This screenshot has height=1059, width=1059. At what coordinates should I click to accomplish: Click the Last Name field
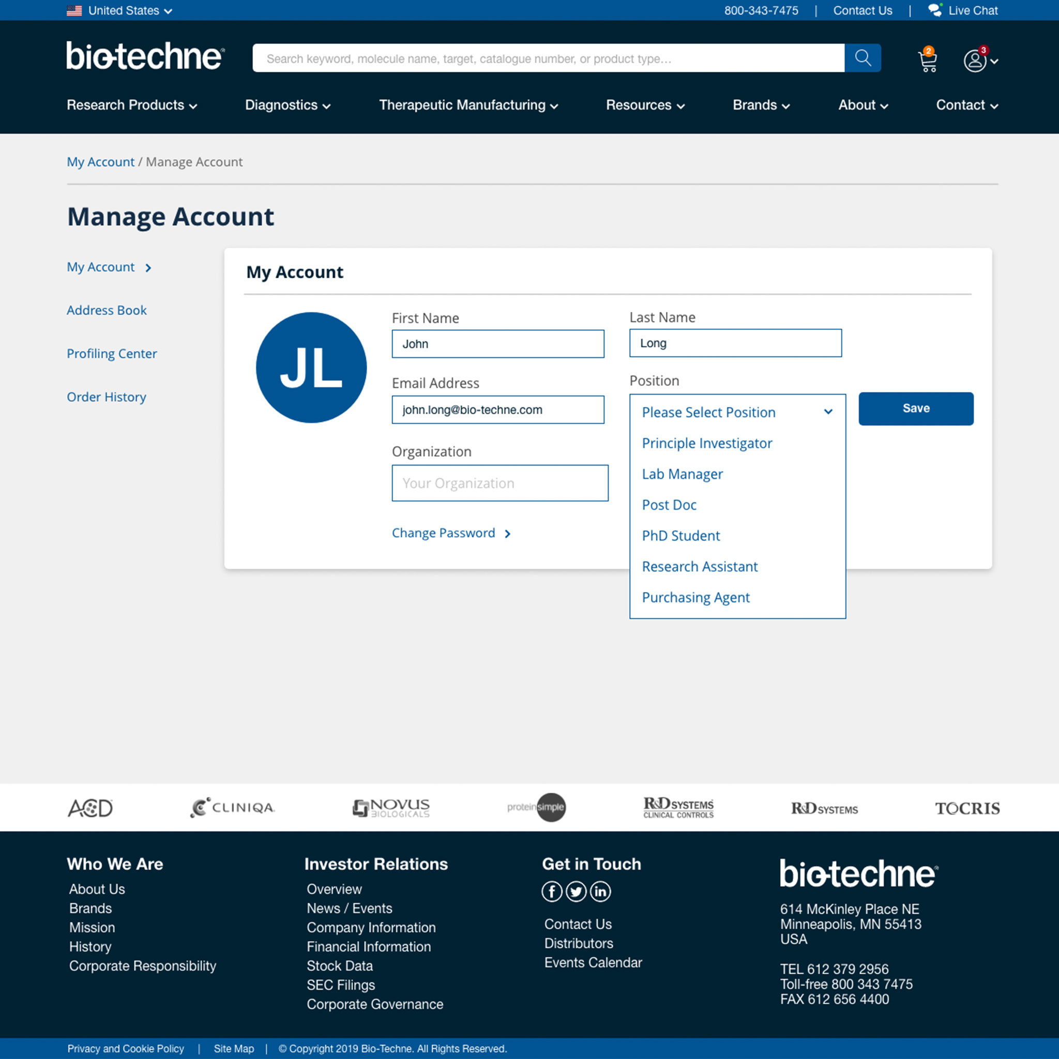coord(735,343)
